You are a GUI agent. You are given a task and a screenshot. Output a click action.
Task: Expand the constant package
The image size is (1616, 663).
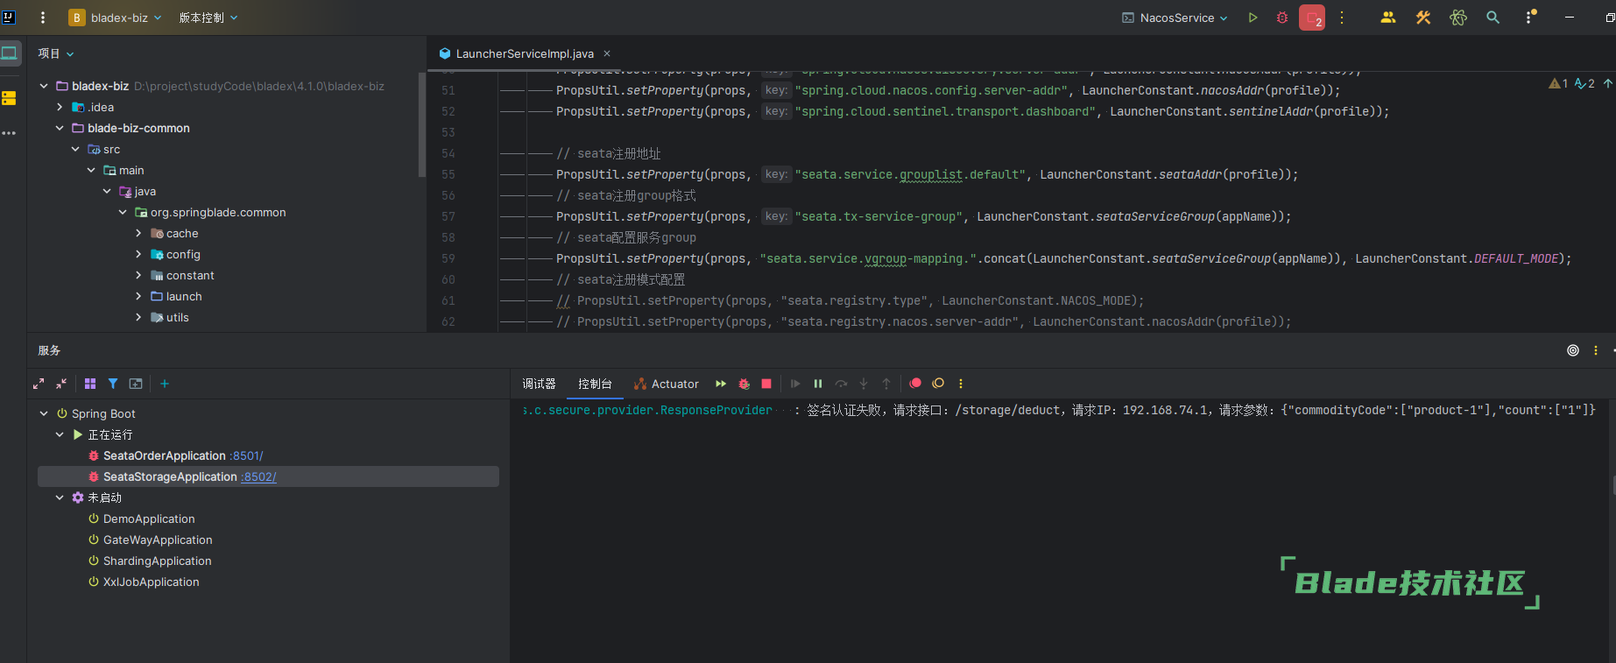(x=138, y=275)
